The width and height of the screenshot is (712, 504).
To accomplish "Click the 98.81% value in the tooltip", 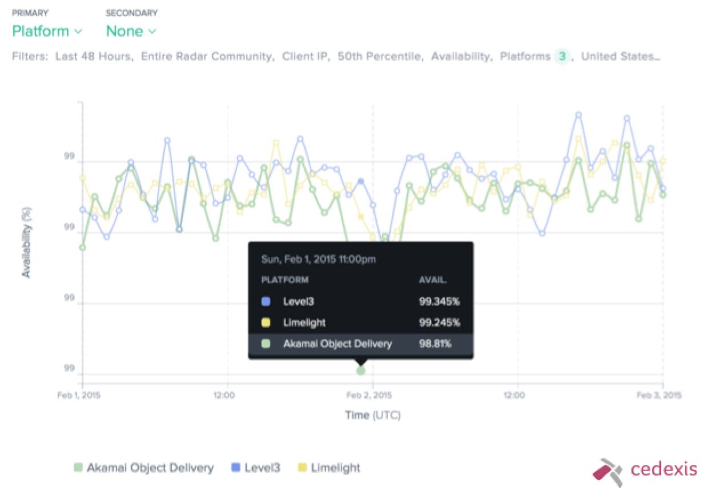I will coord(435,344).
